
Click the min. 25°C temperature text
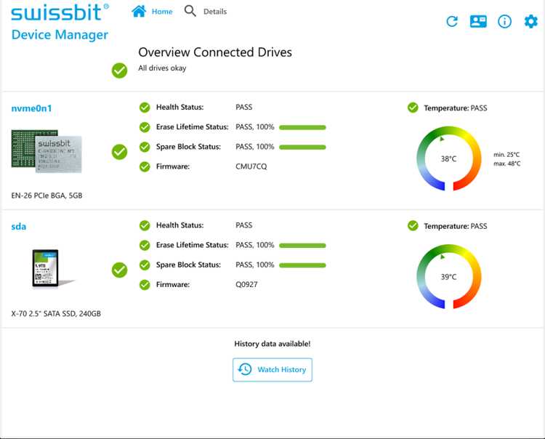point(506,155)
